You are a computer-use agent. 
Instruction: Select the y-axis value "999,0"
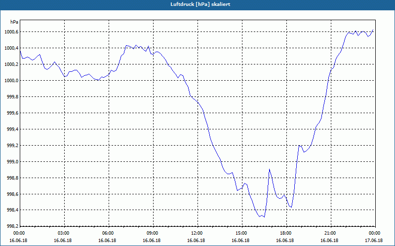[13, 162]
